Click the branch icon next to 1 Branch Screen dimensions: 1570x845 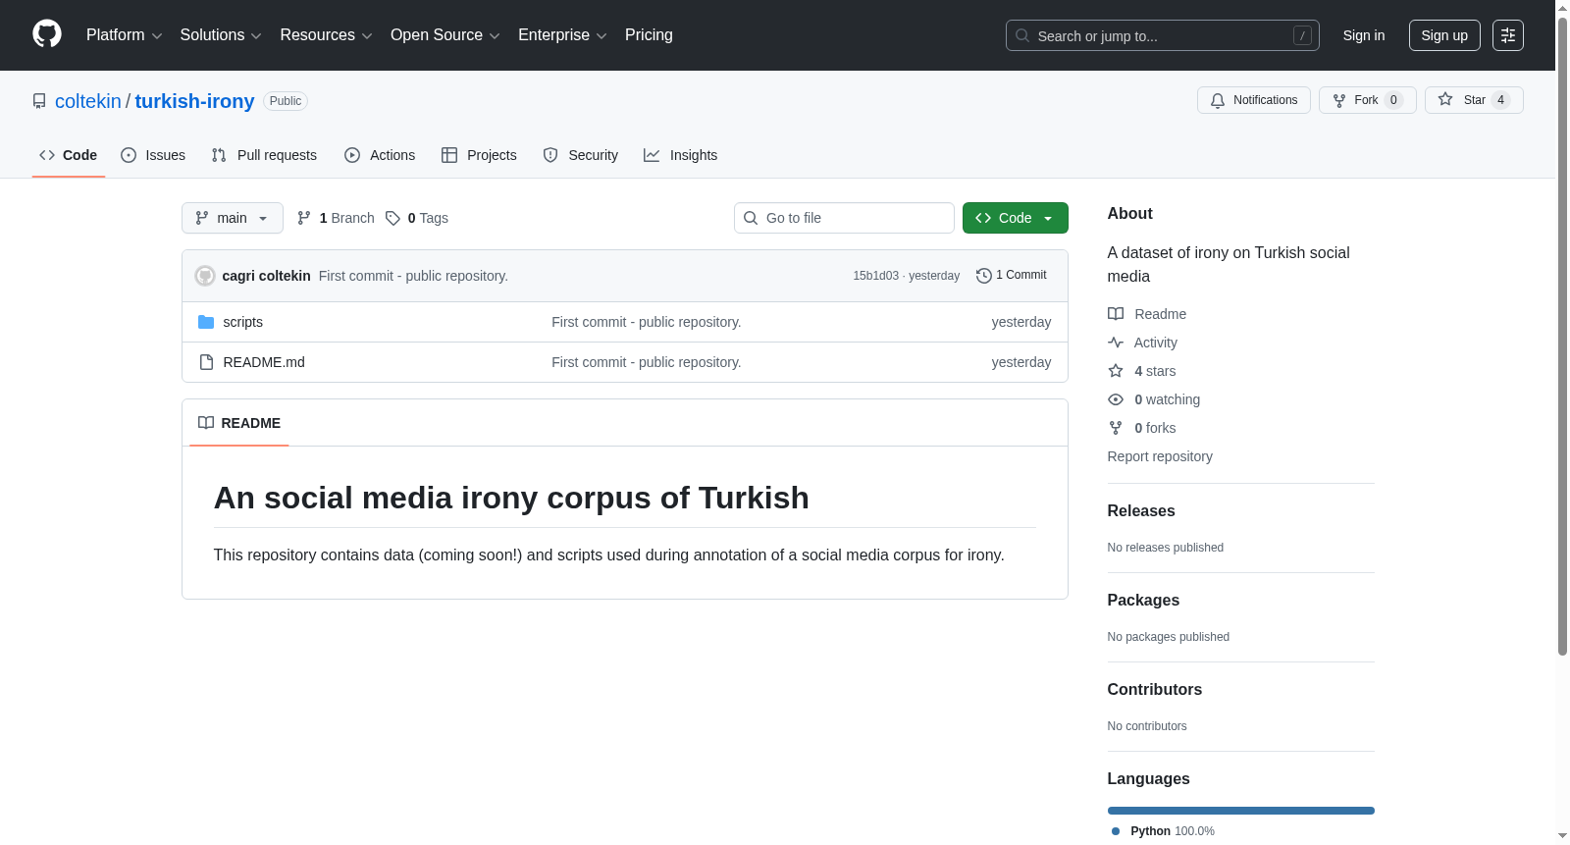tap(304, 218)
